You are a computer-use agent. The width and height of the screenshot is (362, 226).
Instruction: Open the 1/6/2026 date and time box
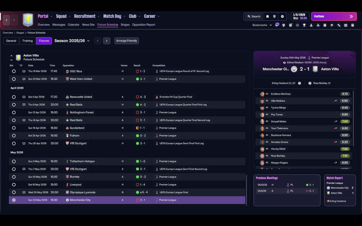point(300,16)
